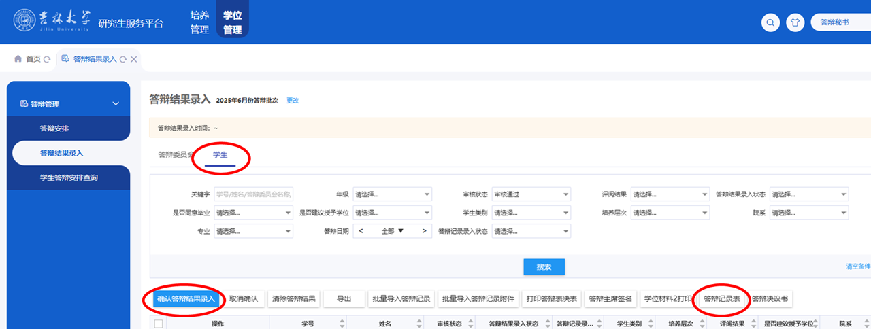Click the search magnifier icon in header
The image size is (871, 329).
(770, 22)
